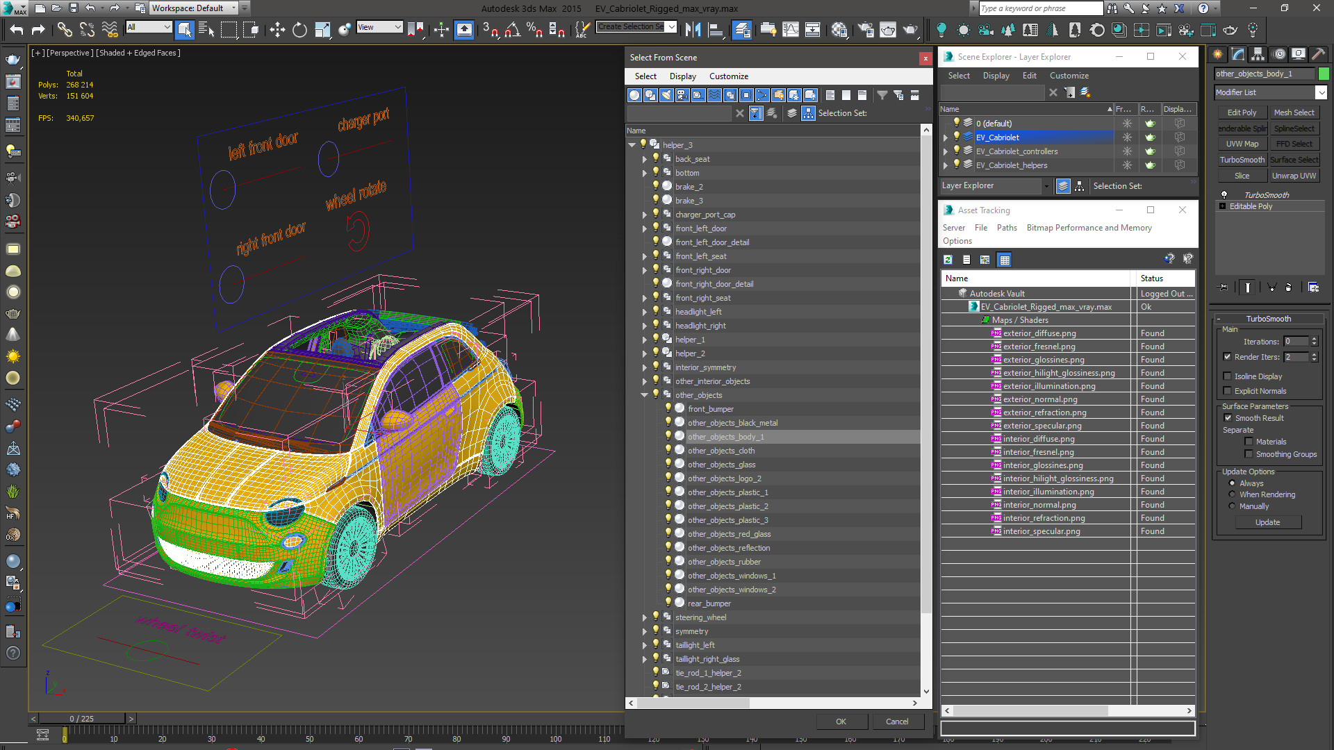Switch to the Hierarchy command panel tab

[x=1258, y=54]
